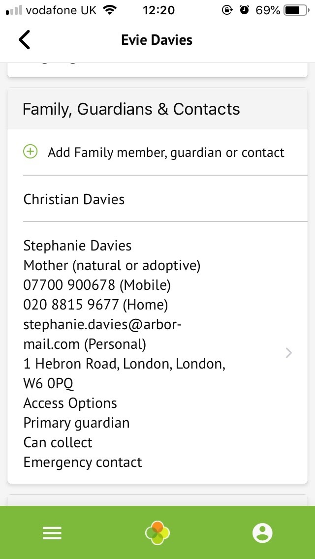Open the Christian Davies contact row
The height and width of the screenshot is (559, 315).
click(74, 199)
